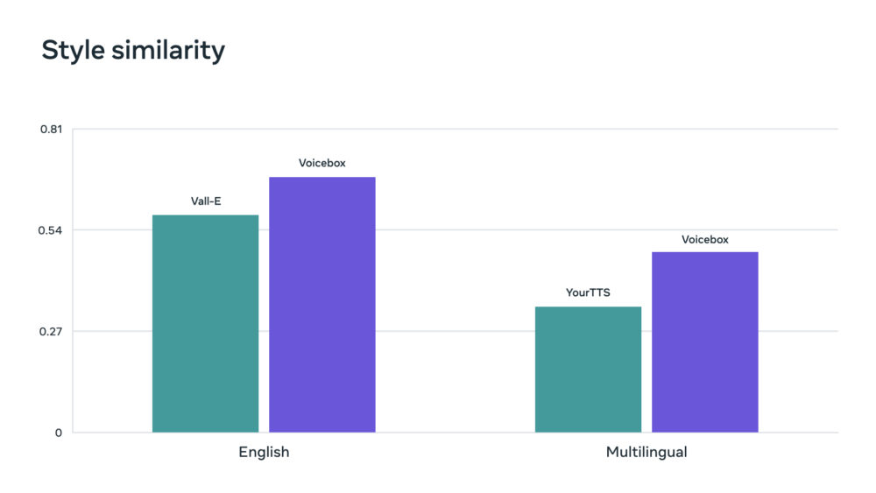Click the Vall-E bar label
876x493 pixels.
(x=206, y=201)
